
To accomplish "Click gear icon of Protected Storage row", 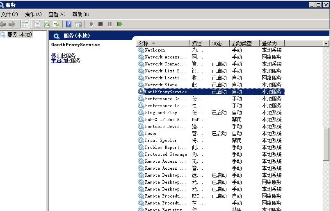I will pos(141,154).
